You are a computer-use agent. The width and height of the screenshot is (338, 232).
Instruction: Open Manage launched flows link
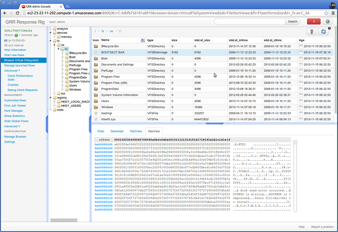(19, 65)
